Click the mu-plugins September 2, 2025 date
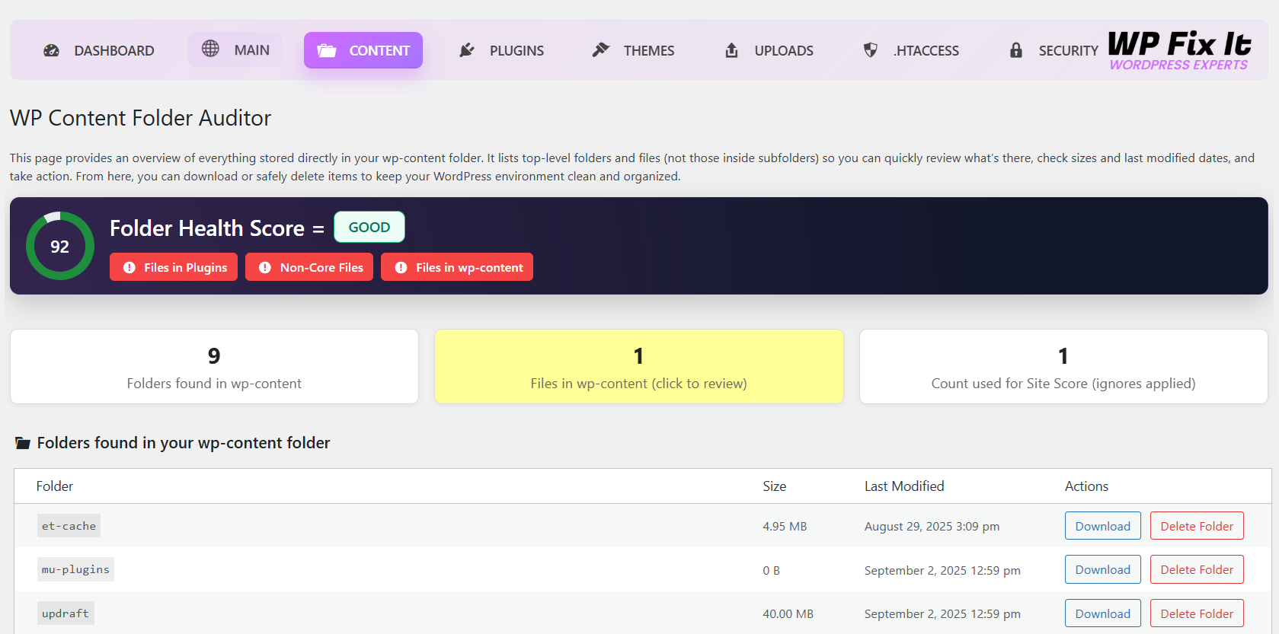 click(x=942, y=571)
